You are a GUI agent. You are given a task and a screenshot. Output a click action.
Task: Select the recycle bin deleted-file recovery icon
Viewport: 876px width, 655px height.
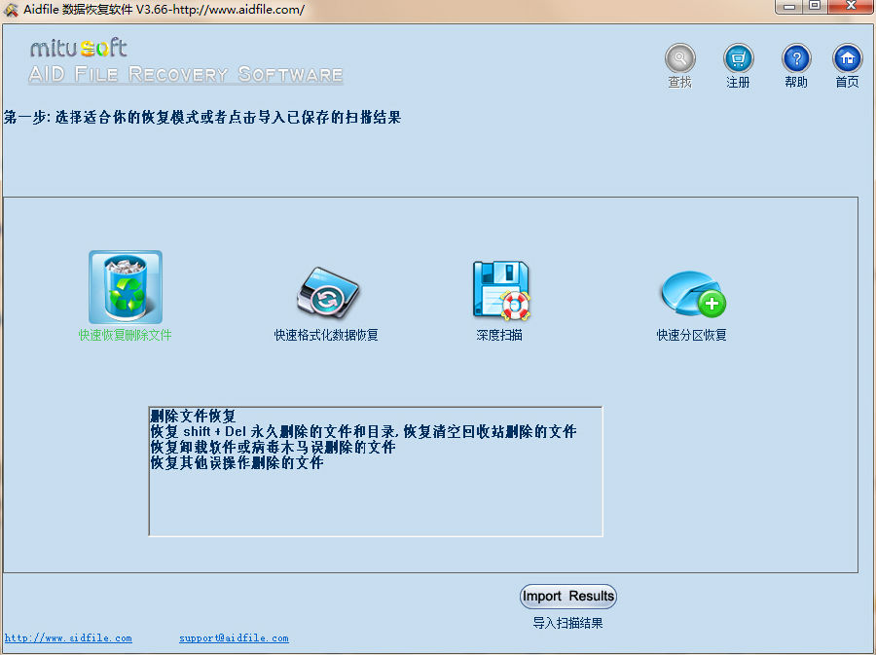click(126, 287)
